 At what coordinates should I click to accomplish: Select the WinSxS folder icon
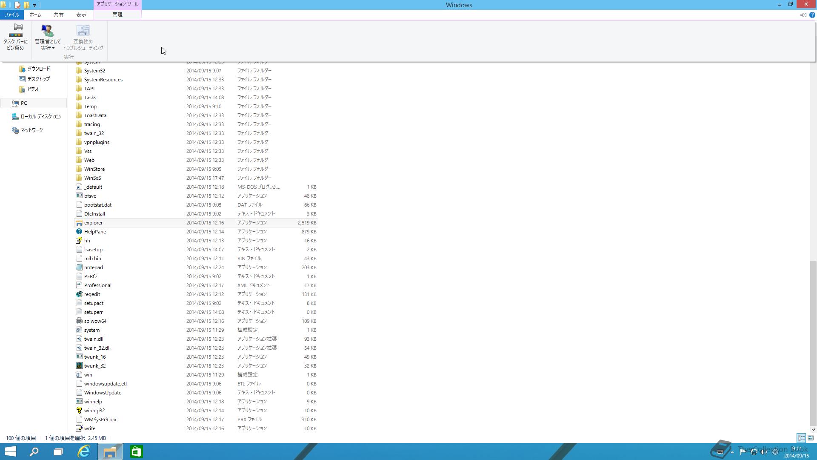[79, 178]
